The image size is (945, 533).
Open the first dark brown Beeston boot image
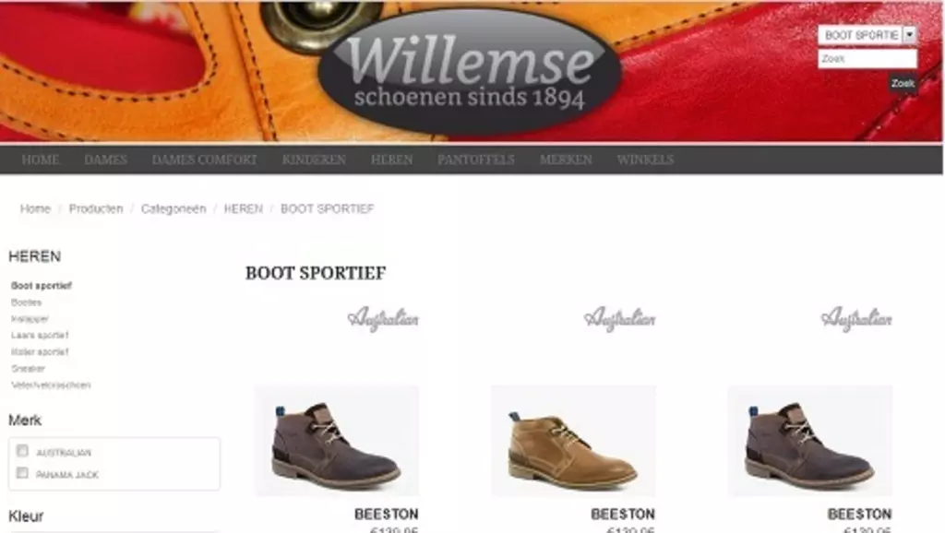[336, 441]
